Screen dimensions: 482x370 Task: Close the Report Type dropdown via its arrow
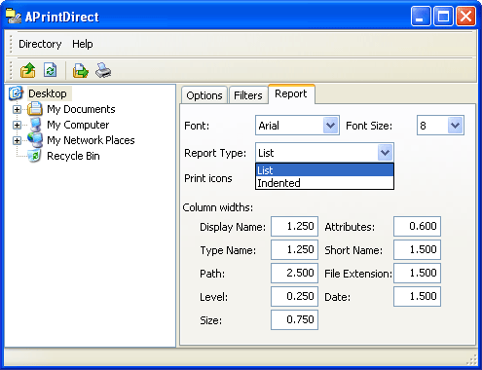coord(385,152)
